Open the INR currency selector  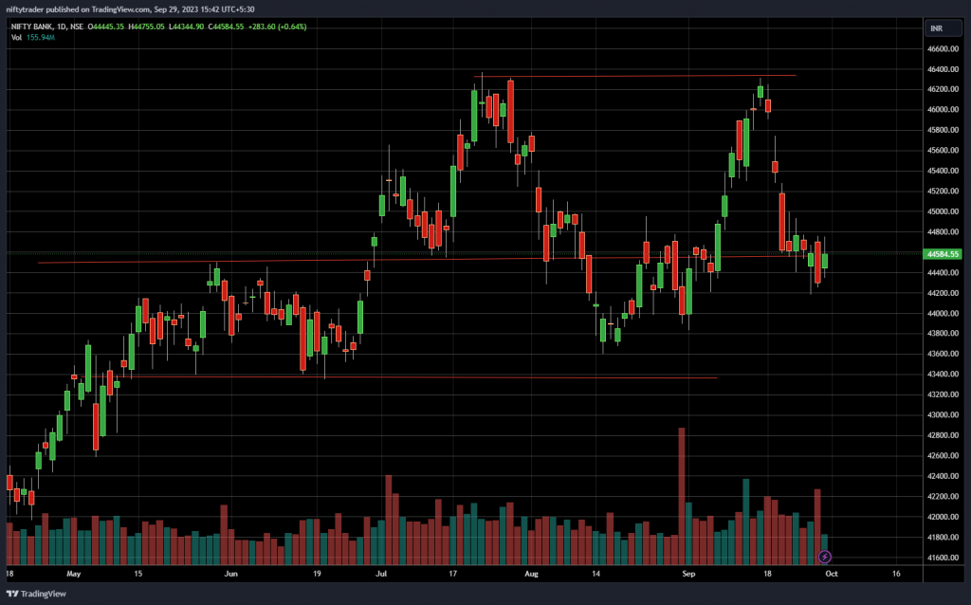[944, 28]
